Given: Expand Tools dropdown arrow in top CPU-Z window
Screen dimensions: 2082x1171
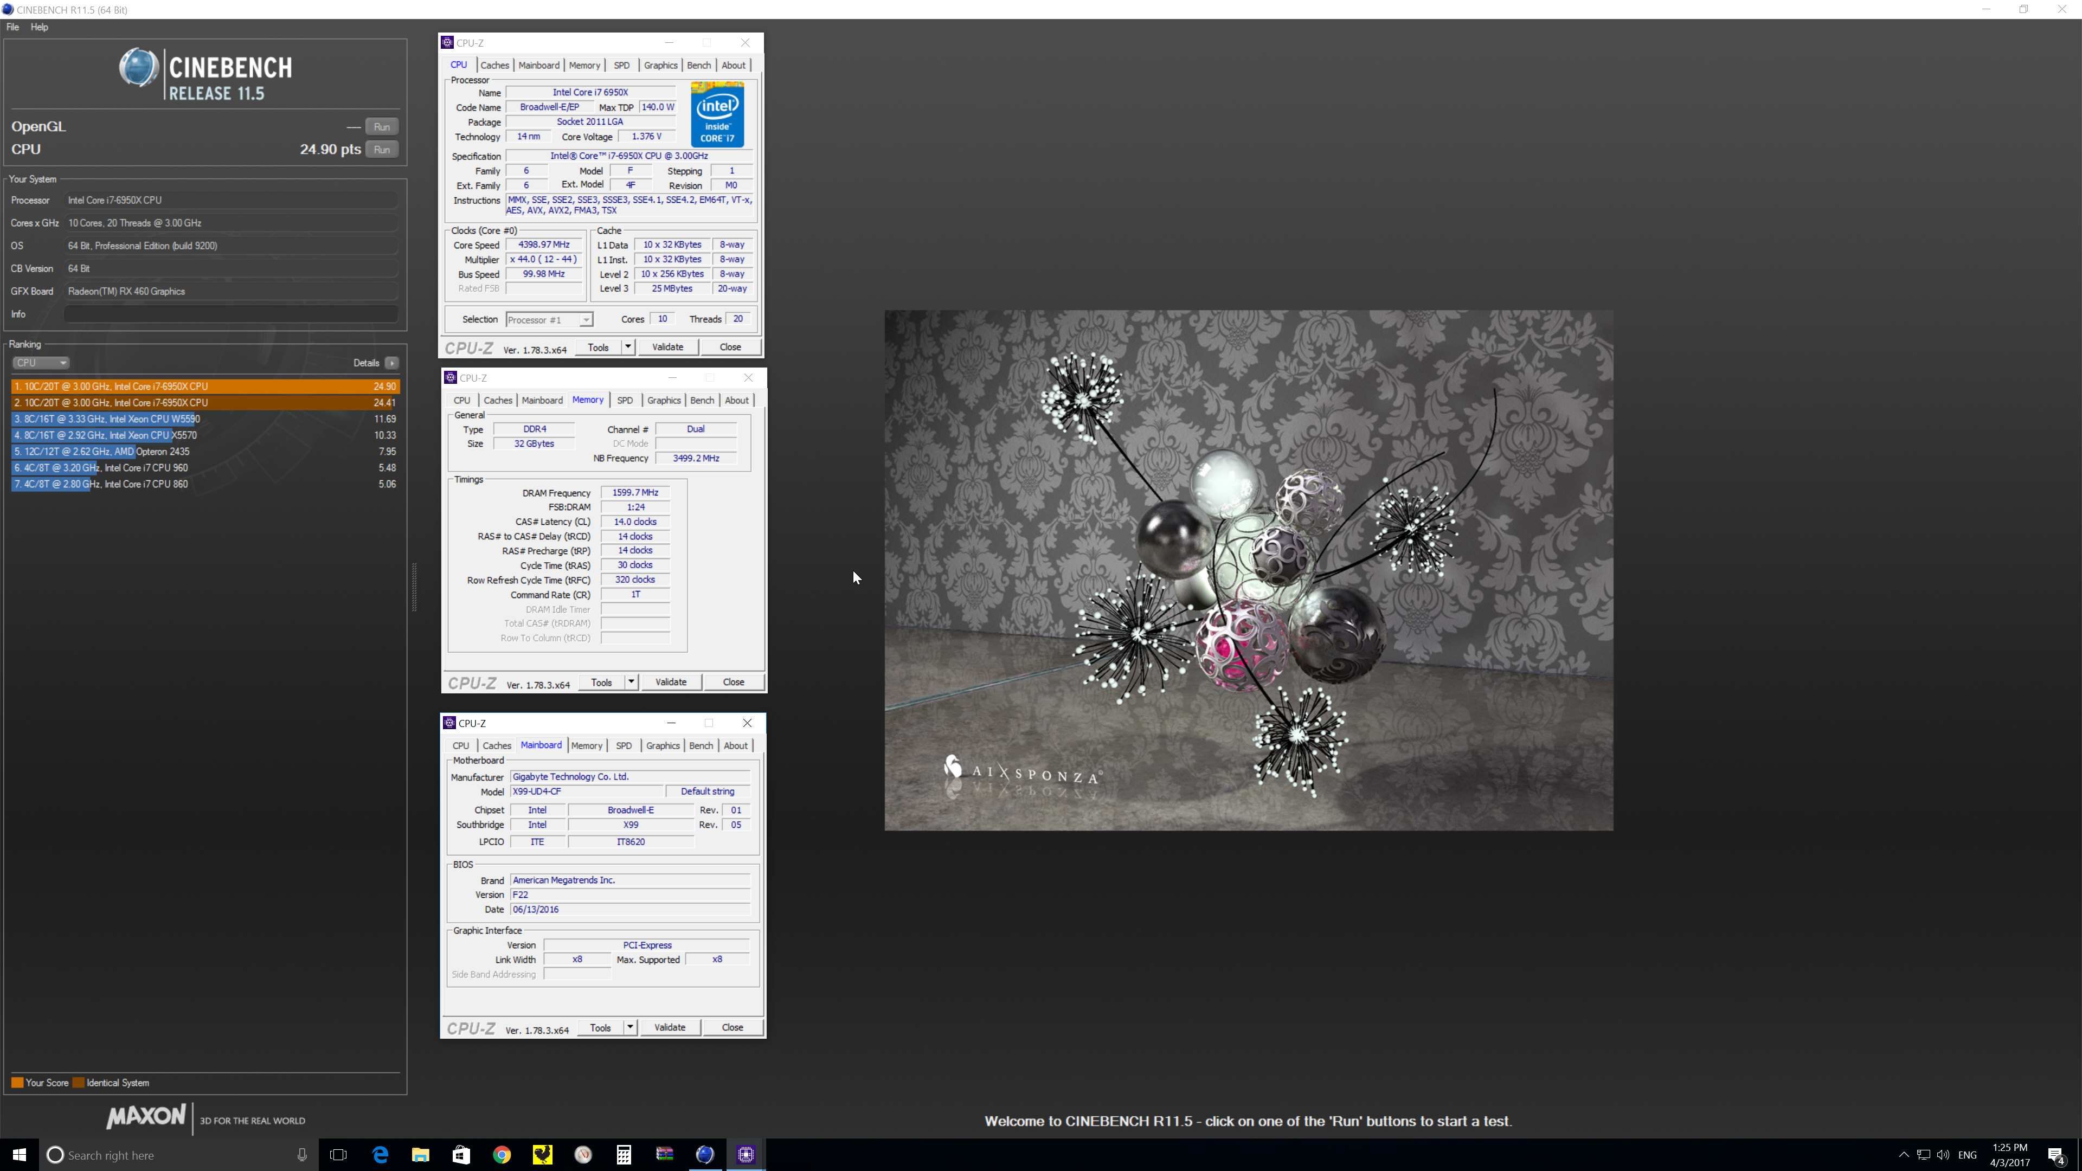Looking at the screenshot, I should [x=628, y=348].
